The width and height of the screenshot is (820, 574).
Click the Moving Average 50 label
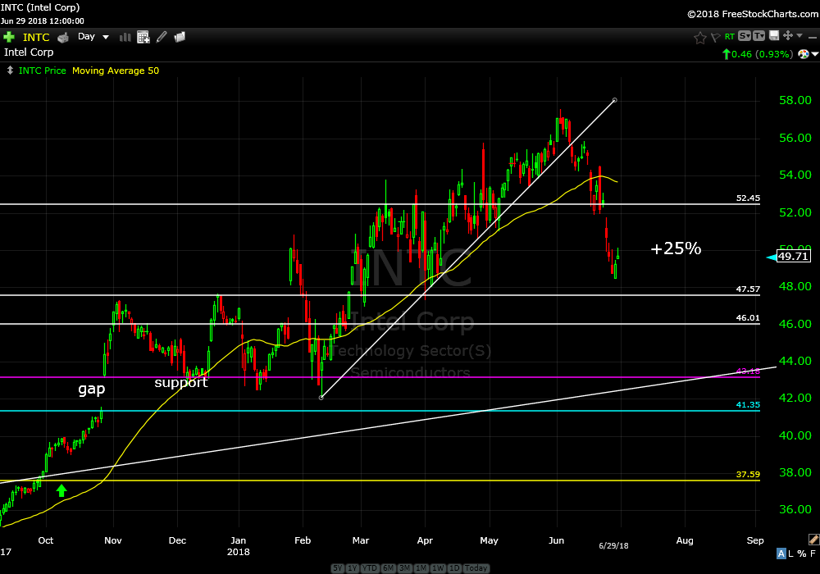click(116, 71)
